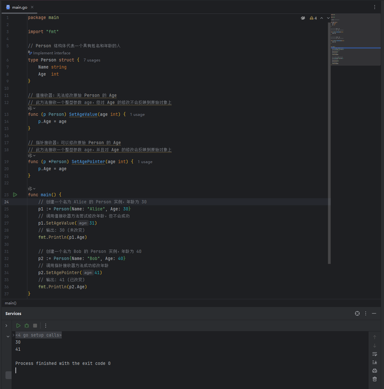This screenshot has height=389, width=384.
Task: Click the package main declaration
Action: point(43,18)
